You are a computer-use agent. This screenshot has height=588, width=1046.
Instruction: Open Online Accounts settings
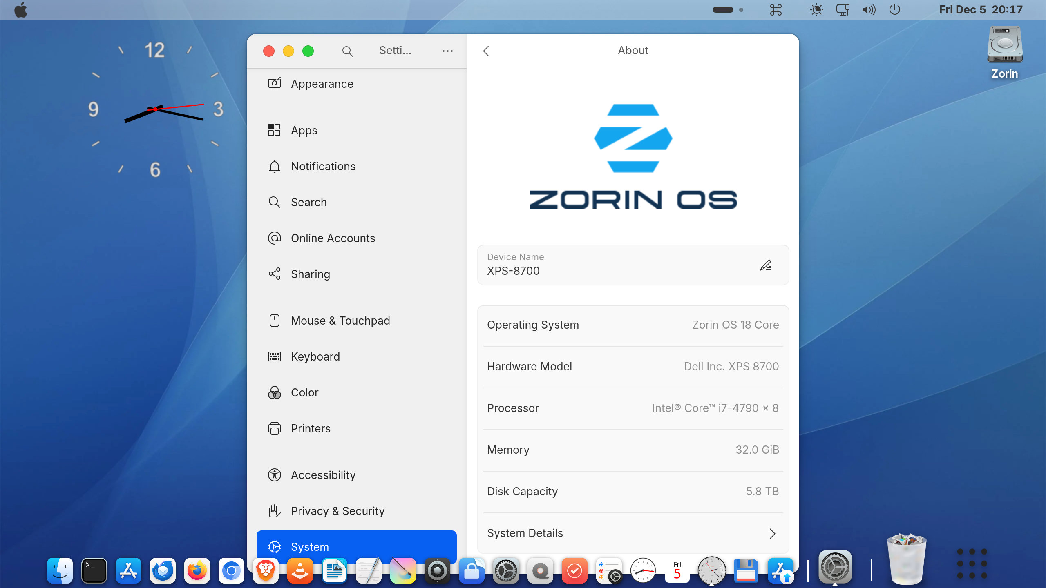(x=333, y=238)
